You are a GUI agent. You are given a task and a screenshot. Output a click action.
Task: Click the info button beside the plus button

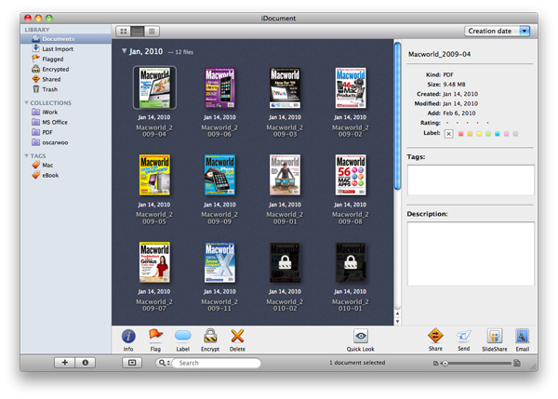(85, 363)
